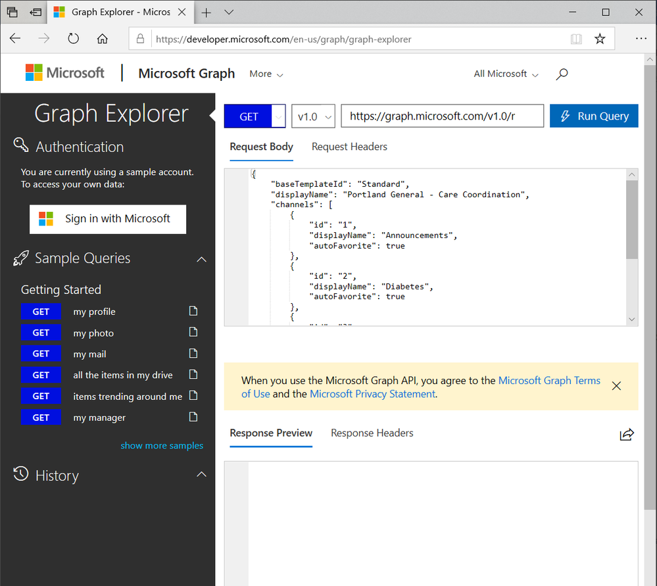Open the browser home page

102,39
